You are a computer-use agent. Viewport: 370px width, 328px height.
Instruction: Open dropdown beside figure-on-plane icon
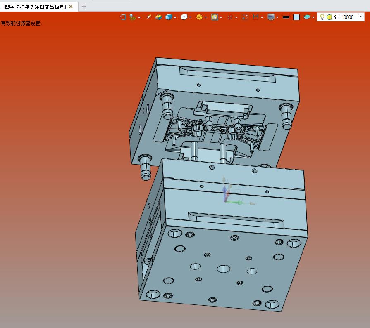(139, 17)
